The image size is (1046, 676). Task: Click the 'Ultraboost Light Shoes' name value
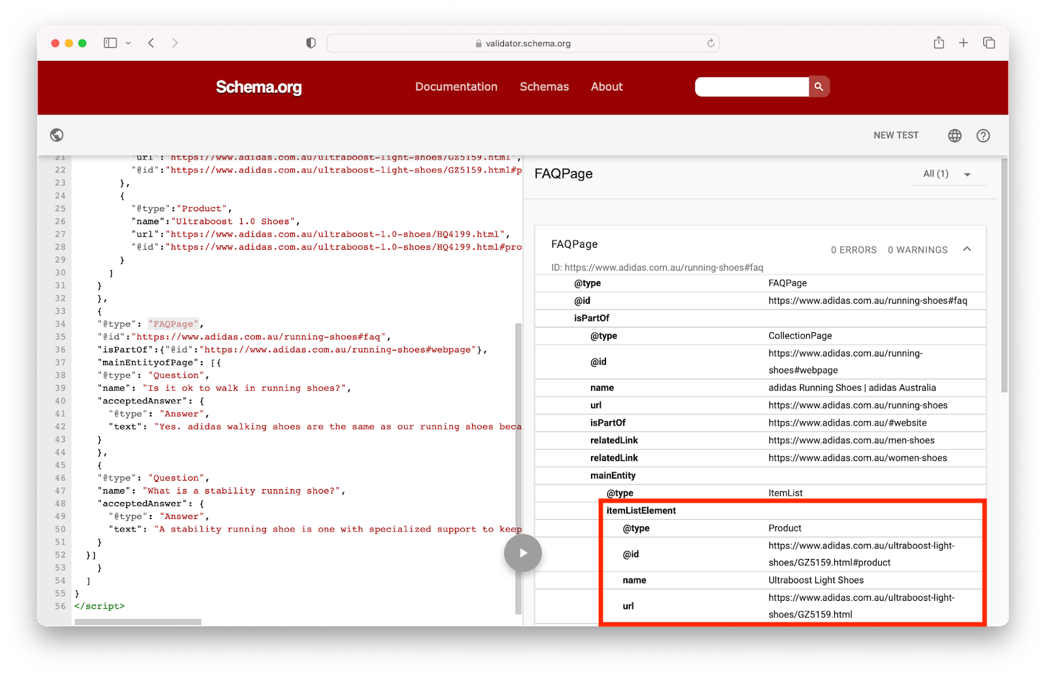[817, 581]
